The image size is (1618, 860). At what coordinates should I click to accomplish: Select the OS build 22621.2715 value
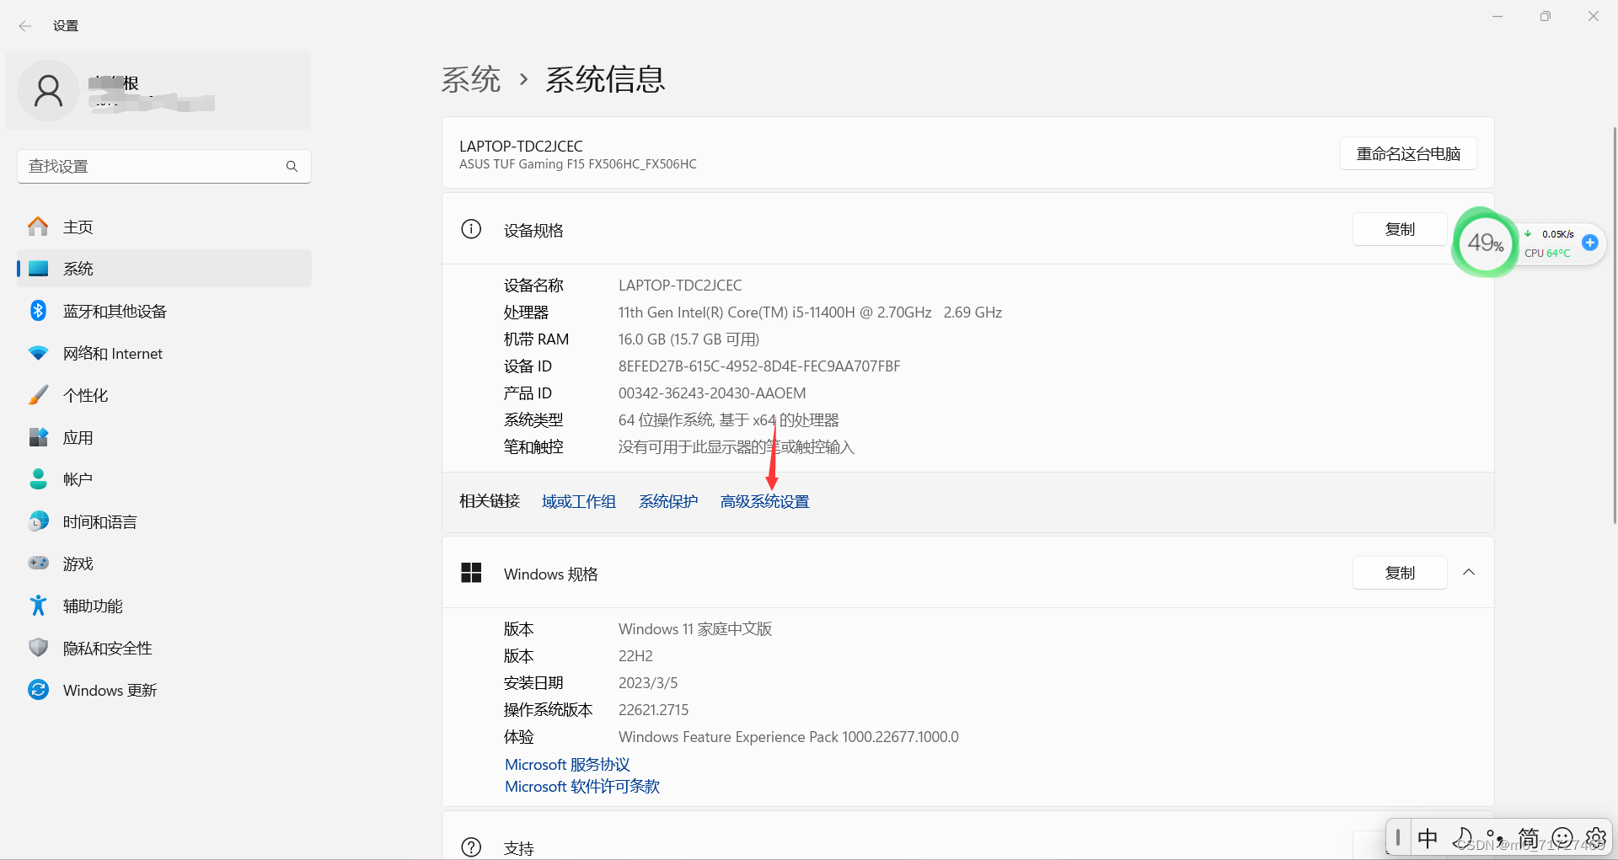point(653,710)
